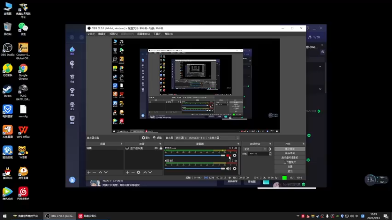Increase transition duration with up arrow

[x=270, y=153]
